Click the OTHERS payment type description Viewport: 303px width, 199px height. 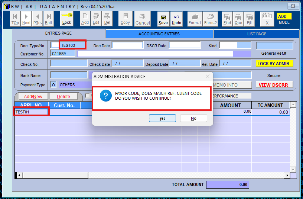tap(75, 85)
